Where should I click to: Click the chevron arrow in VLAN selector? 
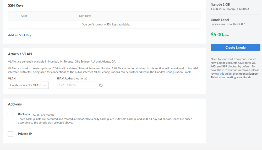[45, 85]
